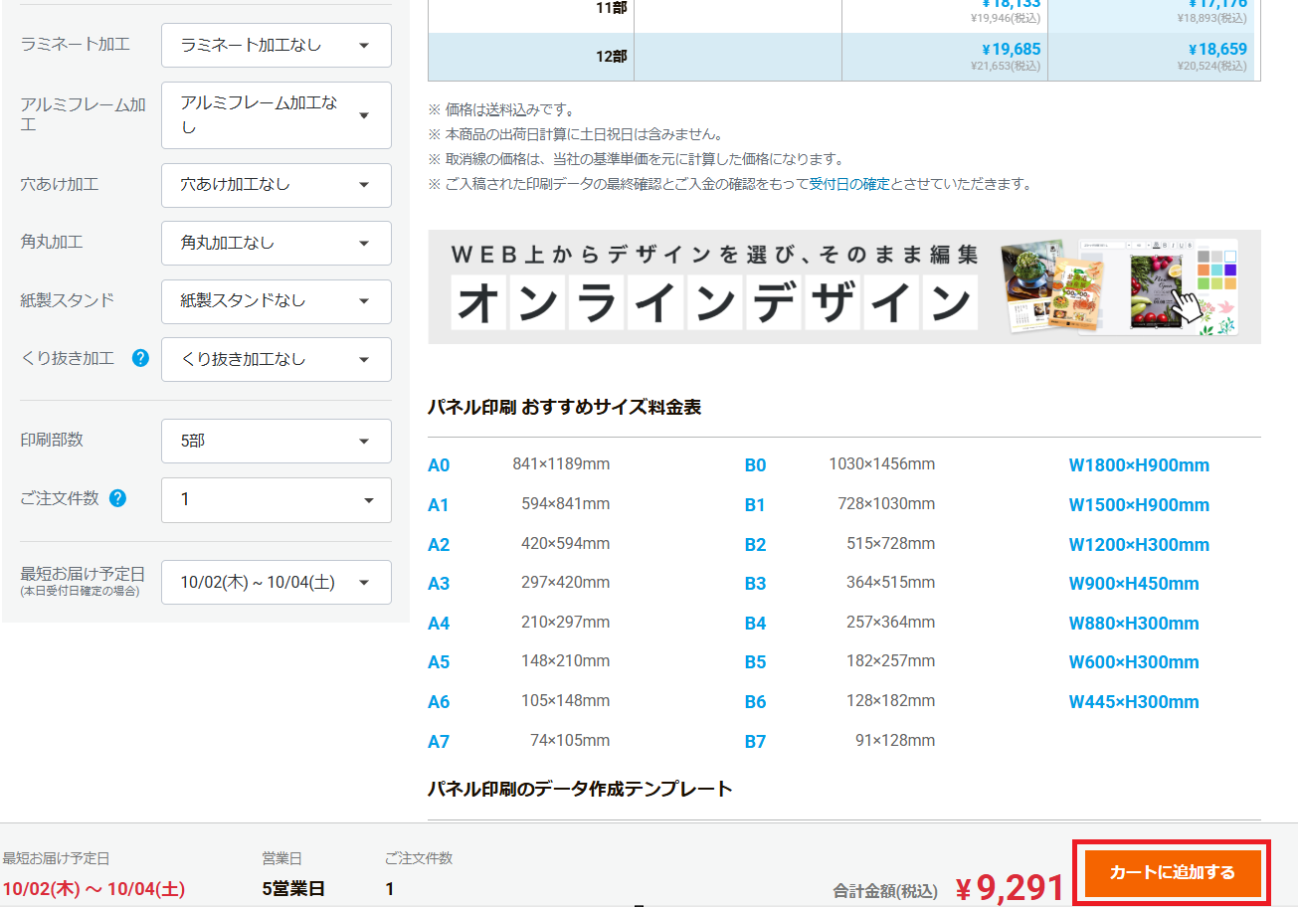
Task: Click the 12部 price ¥19,685
Action: coord(1010,49)
